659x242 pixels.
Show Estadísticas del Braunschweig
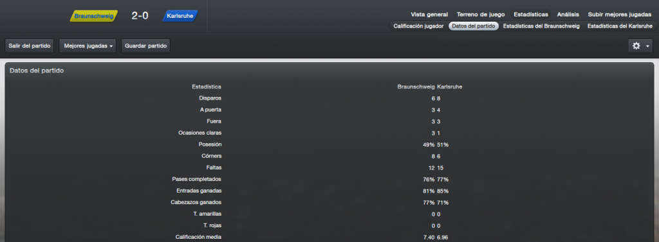[541, 26]
